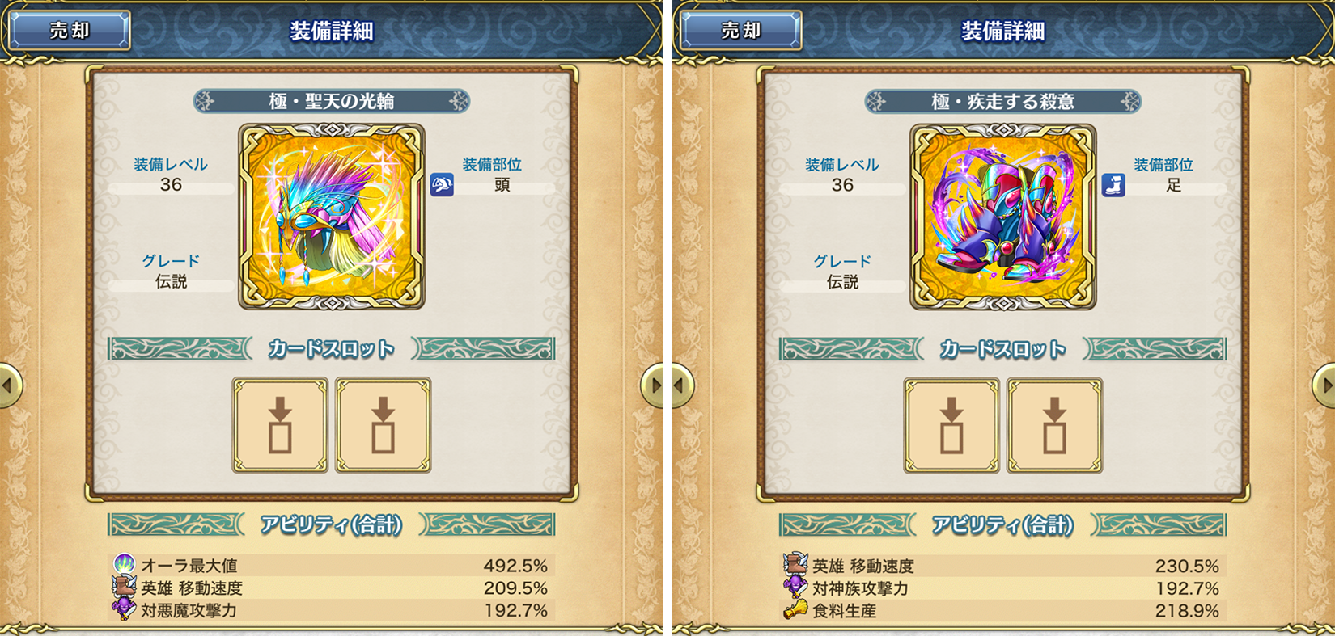Click the 対悪魔攻撃力 ability icon
Screen dimensions: 1335x636
point(124,609)
